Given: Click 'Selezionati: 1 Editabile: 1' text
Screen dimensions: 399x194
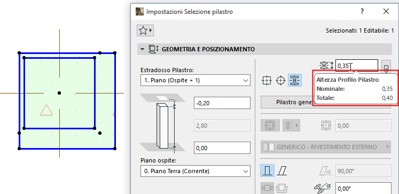Looking at the screenshot, I should [360, 31].
